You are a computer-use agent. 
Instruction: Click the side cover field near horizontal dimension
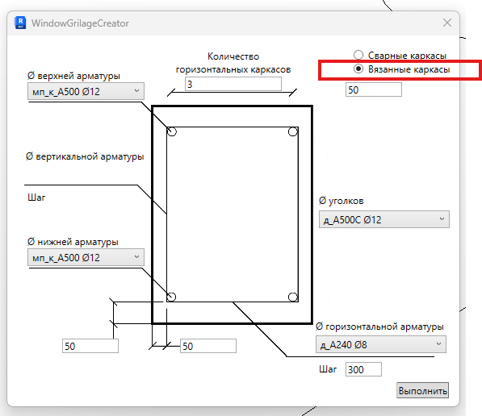pos(208,346)
